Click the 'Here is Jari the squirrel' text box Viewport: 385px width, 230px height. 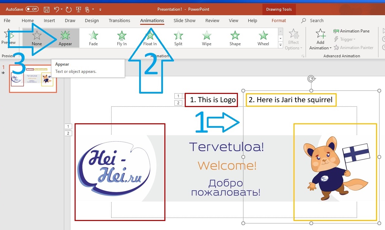click(x=291, y=100)
